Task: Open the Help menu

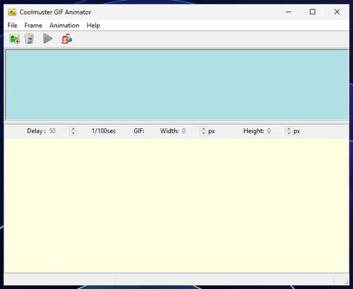Action: point(93,25)
